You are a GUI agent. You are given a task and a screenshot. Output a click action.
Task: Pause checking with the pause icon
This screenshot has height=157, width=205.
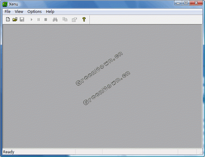click(x=39, y=20)
